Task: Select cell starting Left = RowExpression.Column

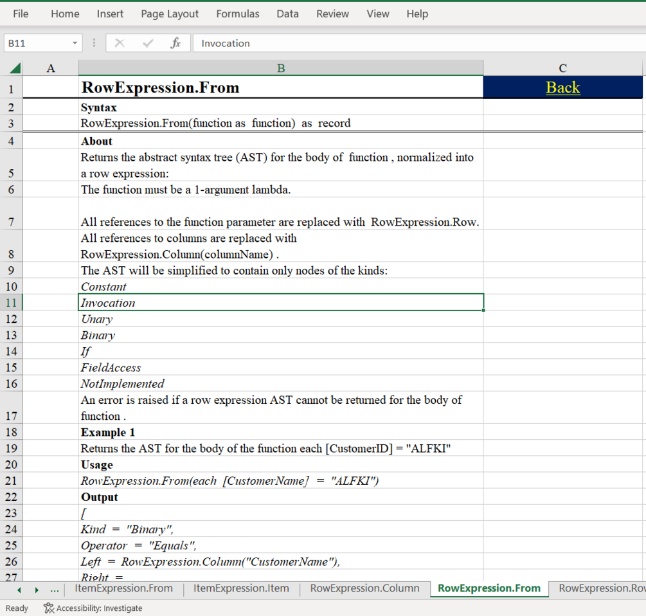Action: point(280,561)
